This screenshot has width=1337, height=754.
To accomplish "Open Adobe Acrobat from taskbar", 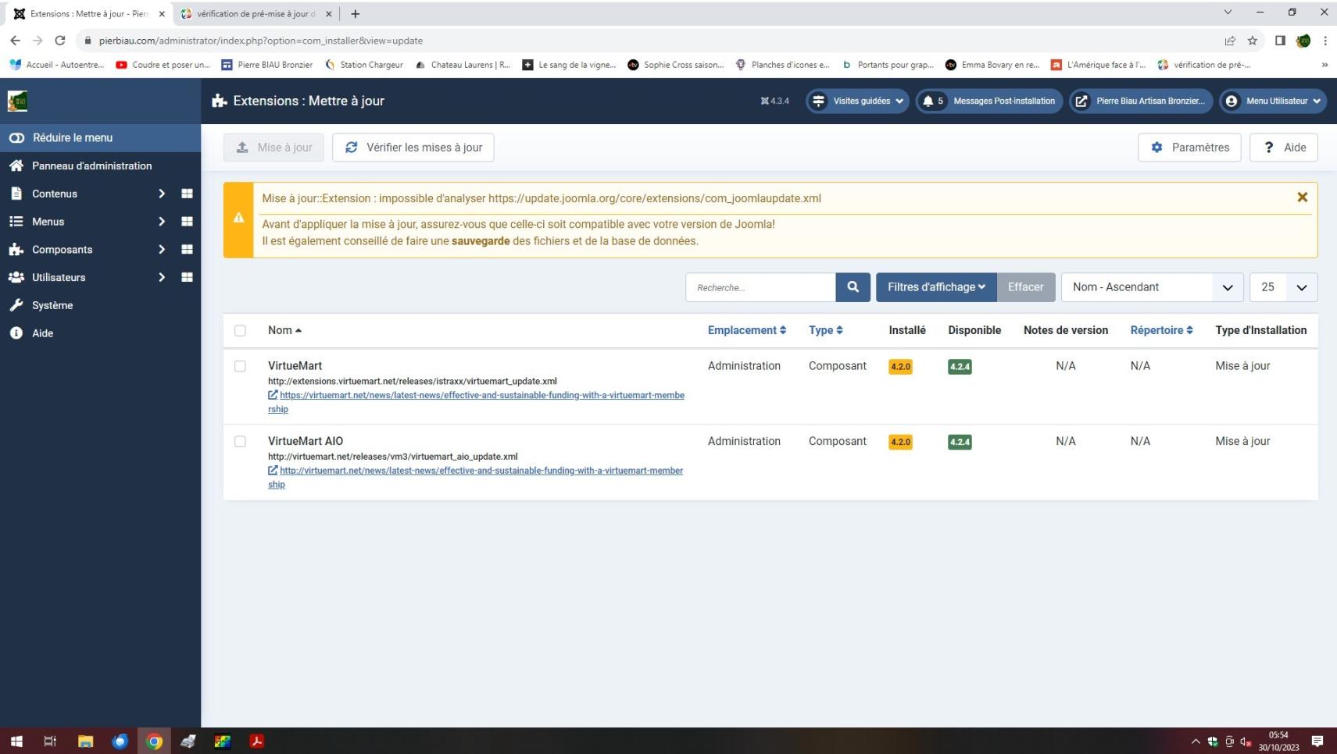I will (x=256, y=741).
